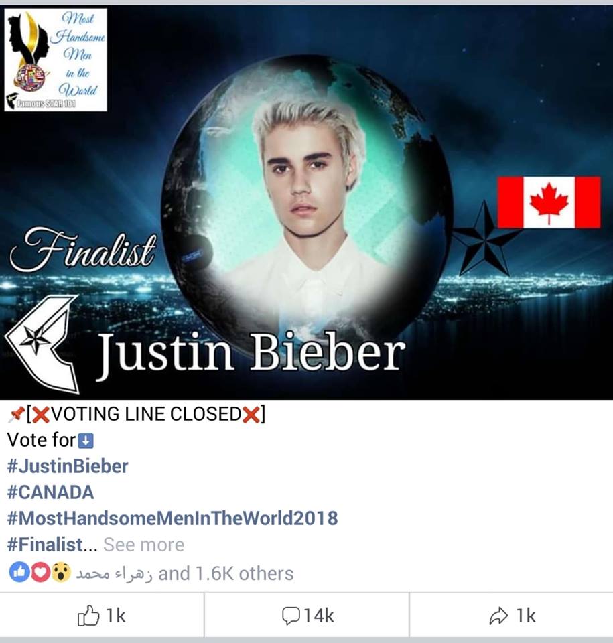The width and height of the screenshot is (613, 643).
Task: Click the blue like reaction emoji
Action: point(19,573)
